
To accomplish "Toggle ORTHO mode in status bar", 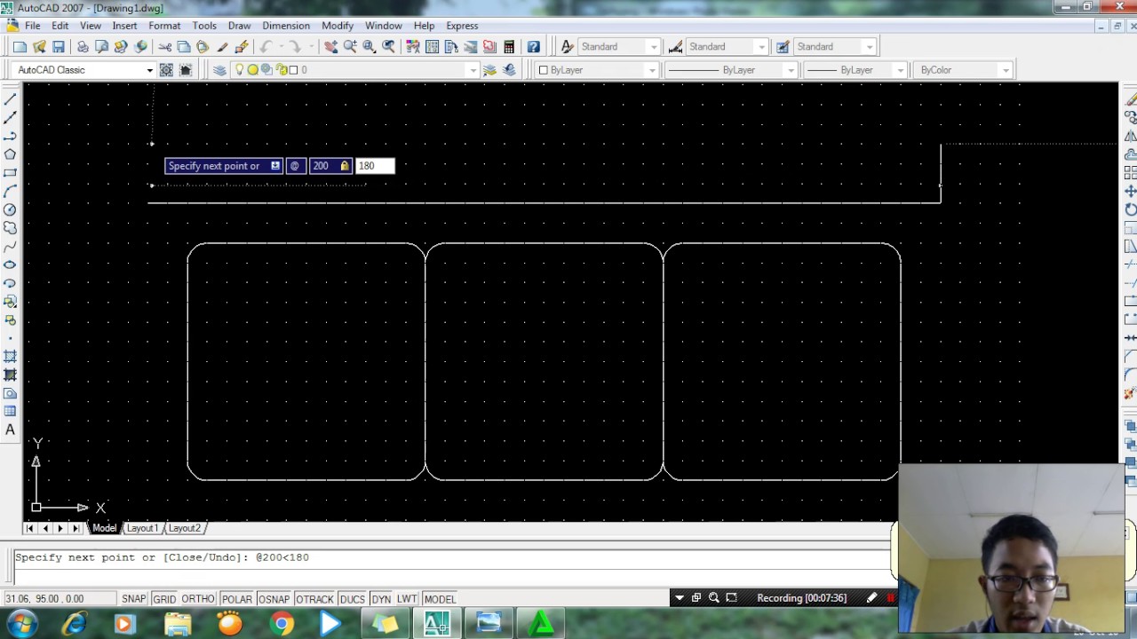I will (198, 599).
